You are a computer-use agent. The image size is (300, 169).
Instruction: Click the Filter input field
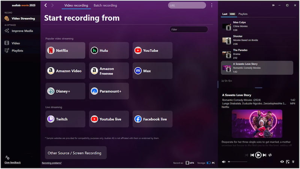[189, 29]
